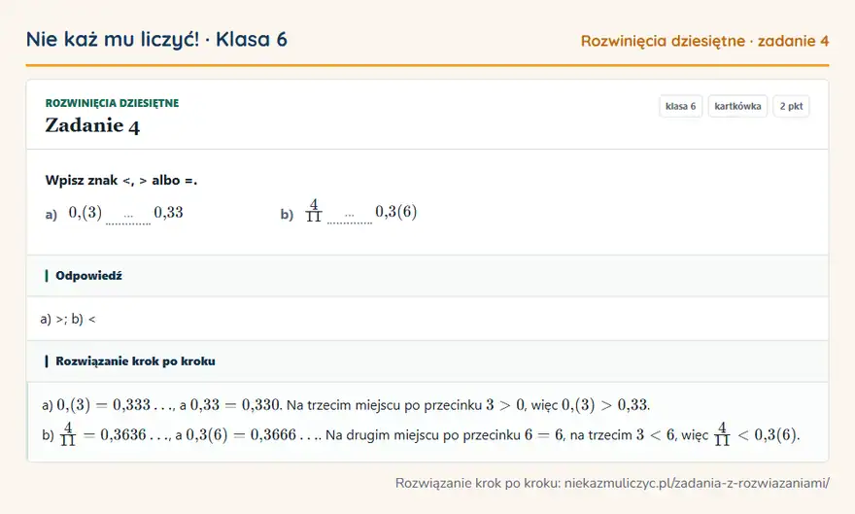The height and width of the screenshot is (514, 855).
Task: Click the 'klasa 6' tag
Action: [680, 106]
